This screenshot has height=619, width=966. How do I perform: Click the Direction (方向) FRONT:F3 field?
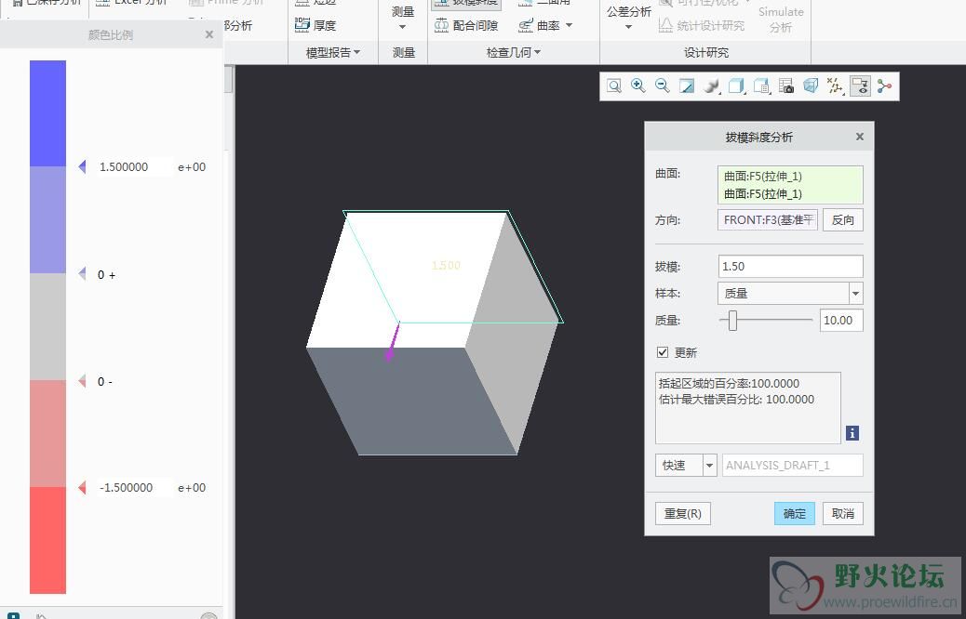768,219
